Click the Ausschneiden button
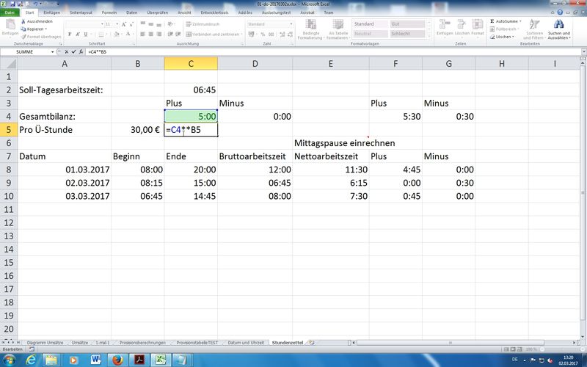The image size is (587, 367). tap(38, 21)
